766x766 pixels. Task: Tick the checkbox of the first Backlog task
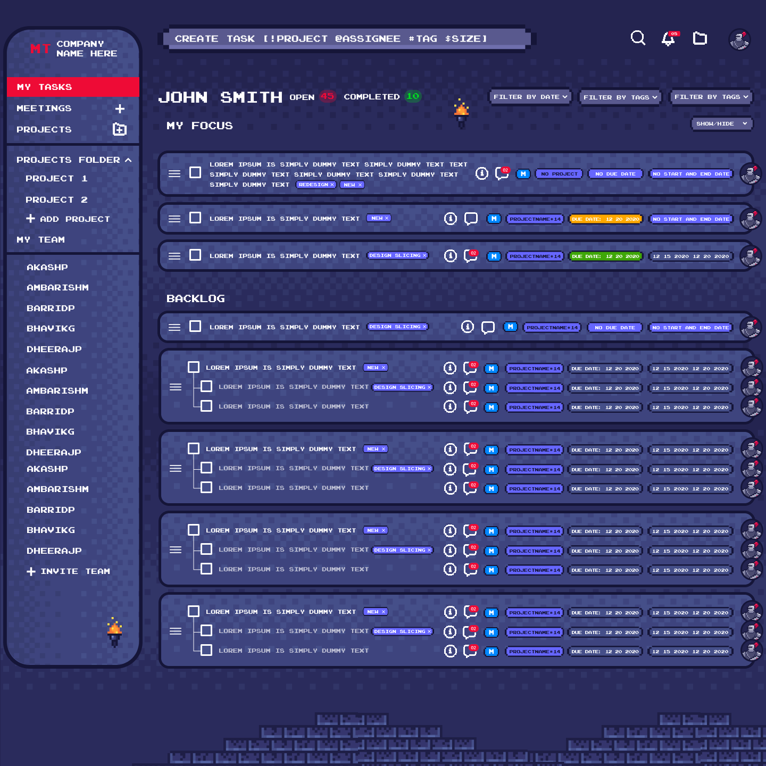pyautogui.click(x=195, y=326)
